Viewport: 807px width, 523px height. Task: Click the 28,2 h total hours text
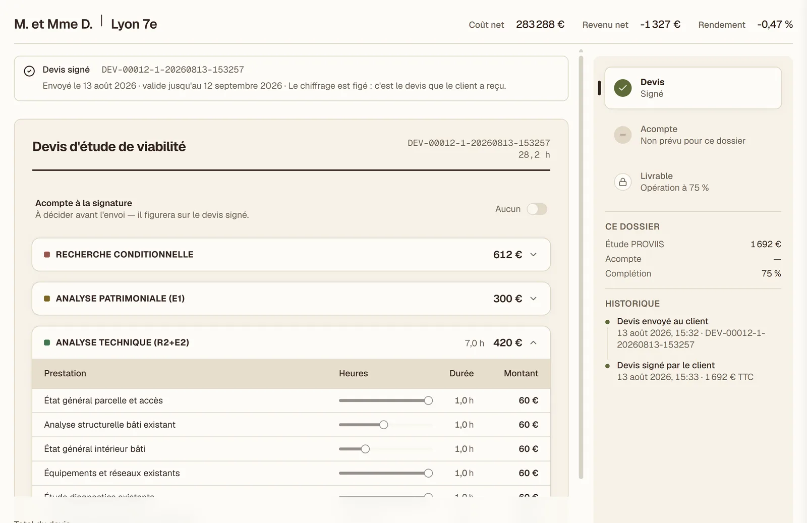point(534,155)
